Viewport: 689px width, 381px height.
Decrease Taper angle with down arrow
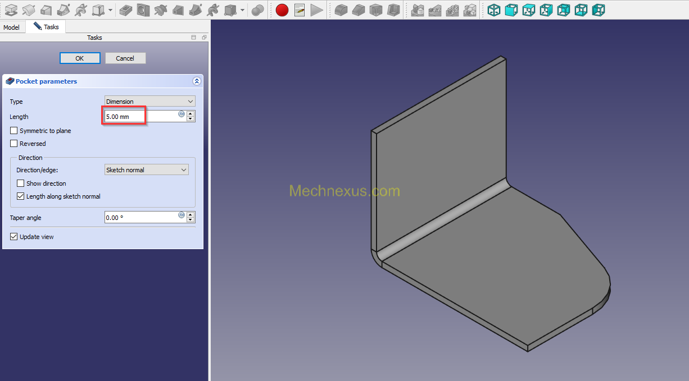191,220
